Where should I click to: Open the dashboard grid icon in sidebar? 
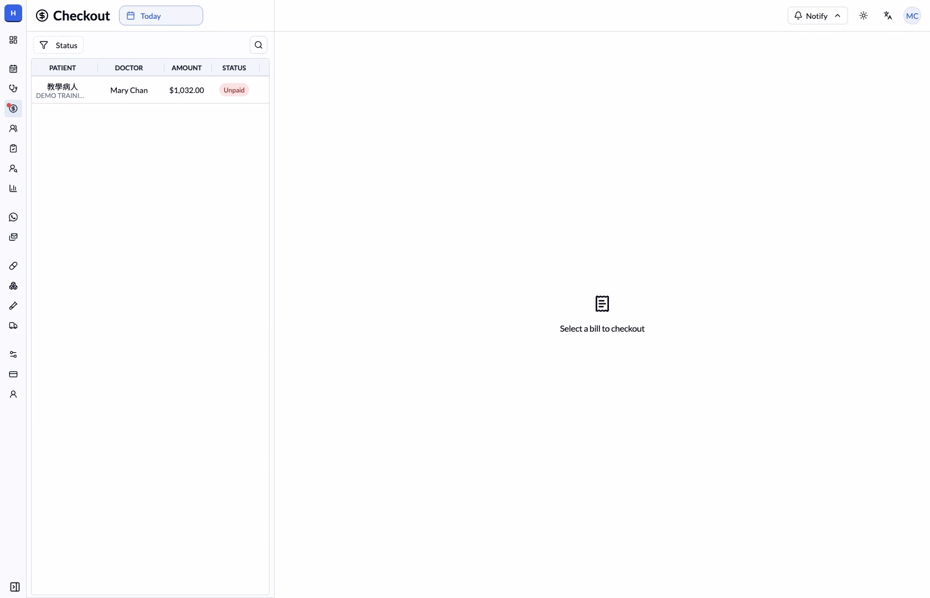pyautogui.click(x=13, y=40)
